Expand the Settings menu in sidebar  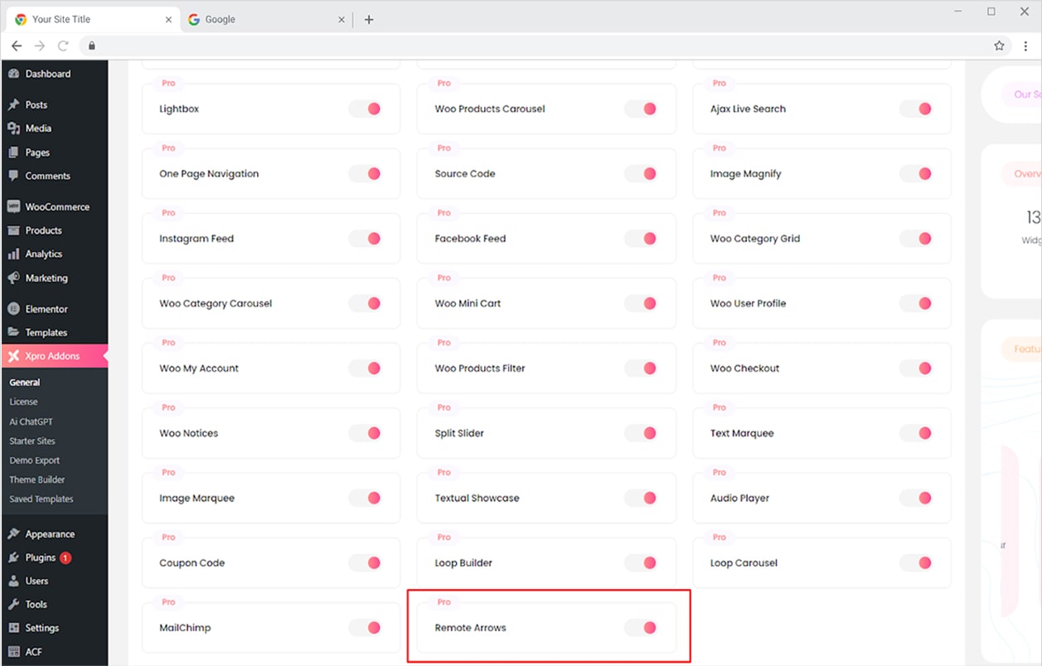pyautogui.click(x=41, y=628)
